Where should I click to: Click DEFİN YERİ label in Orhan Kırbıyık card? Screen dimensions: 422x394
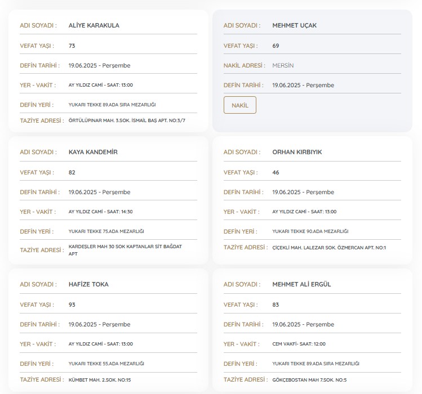241,231
